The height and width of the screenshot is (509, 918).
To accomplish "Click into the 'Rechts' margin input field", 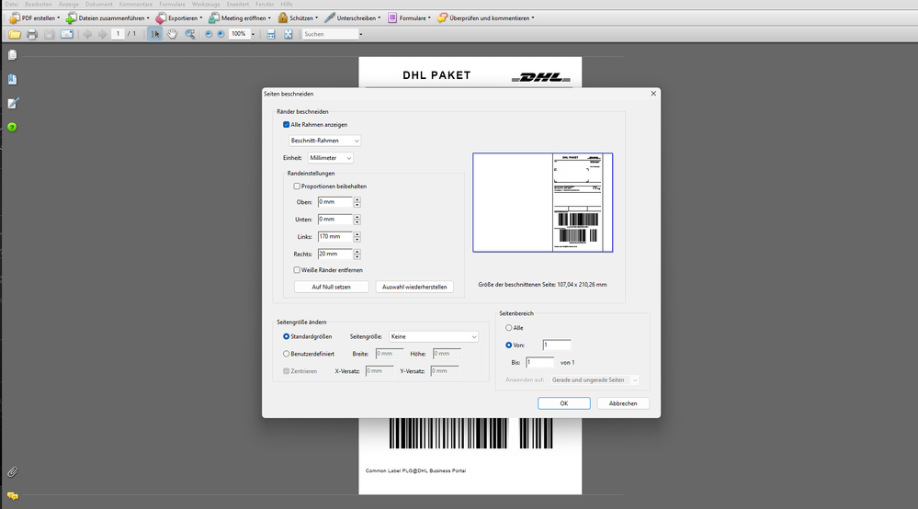I will pos(334,254).
